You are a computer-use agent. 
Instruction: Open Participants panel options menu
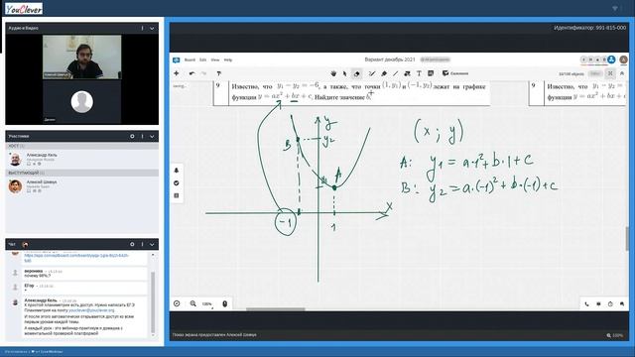[142, 137]
